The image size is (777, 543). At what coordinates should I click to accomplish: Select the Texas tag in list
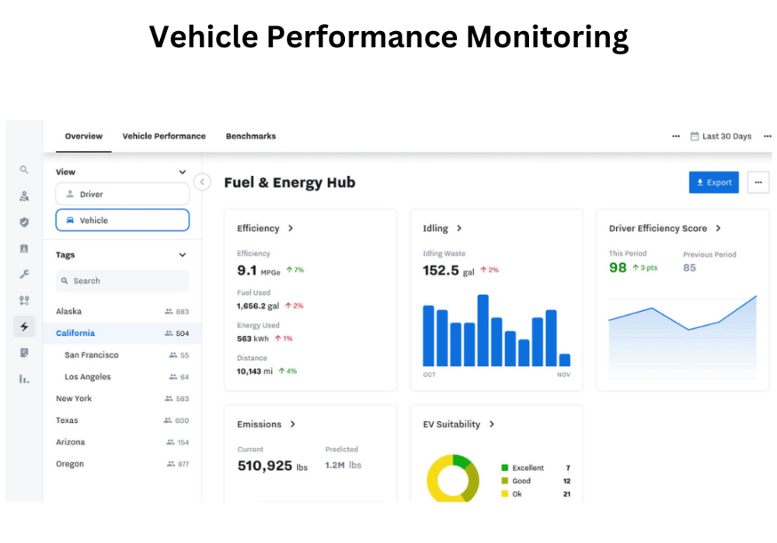(x=68, y=420)
